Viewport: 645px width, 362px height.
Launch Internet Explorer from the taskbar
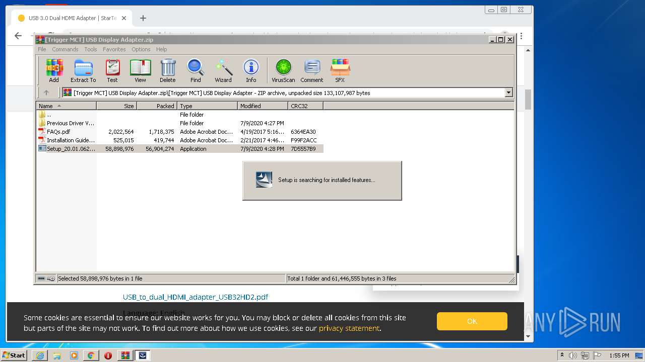[x=40, y=355]
